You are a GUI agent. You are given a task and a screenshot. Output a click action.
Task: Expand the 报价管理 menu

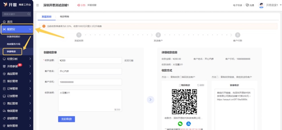[17, 81]
